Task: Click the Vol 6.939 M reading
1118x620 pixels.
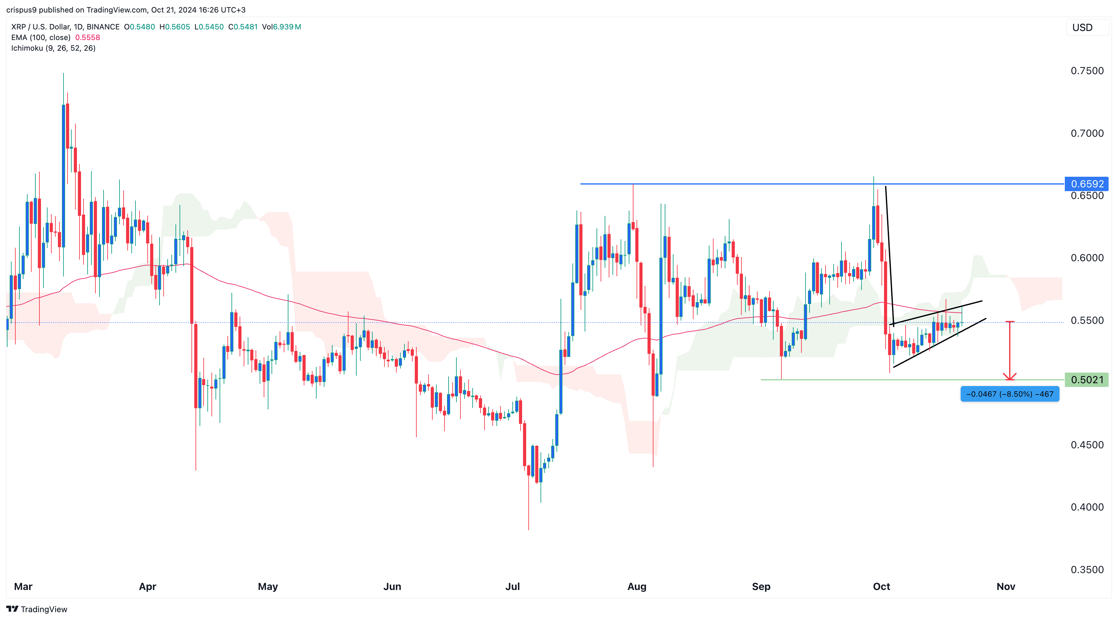Action: (x=282, y=27)
